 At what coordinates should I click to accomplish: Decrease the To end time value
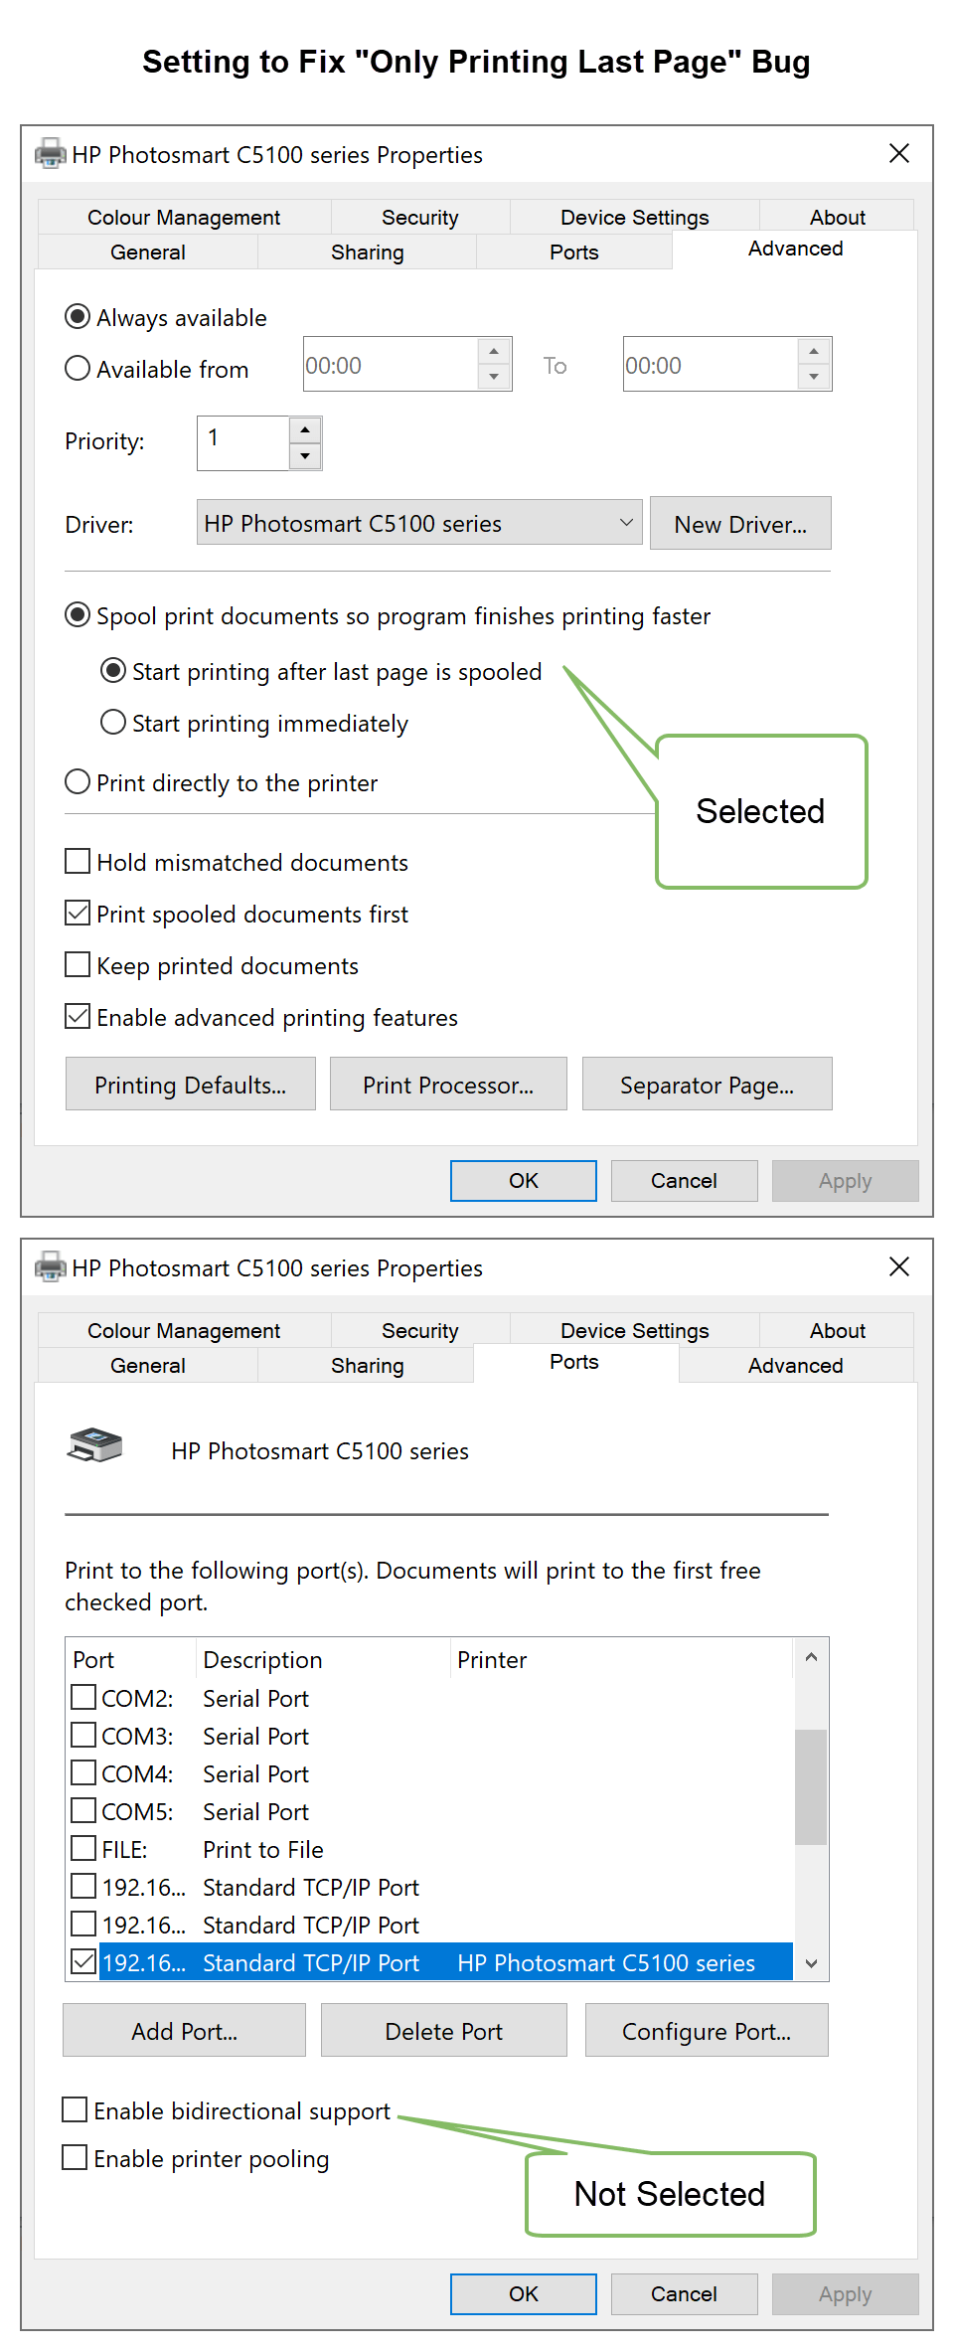tap(814, 377)
